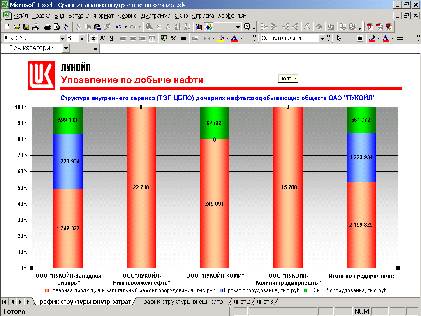Open Print Preview from the toolbar
421x316 pixels.
(57, 27)
